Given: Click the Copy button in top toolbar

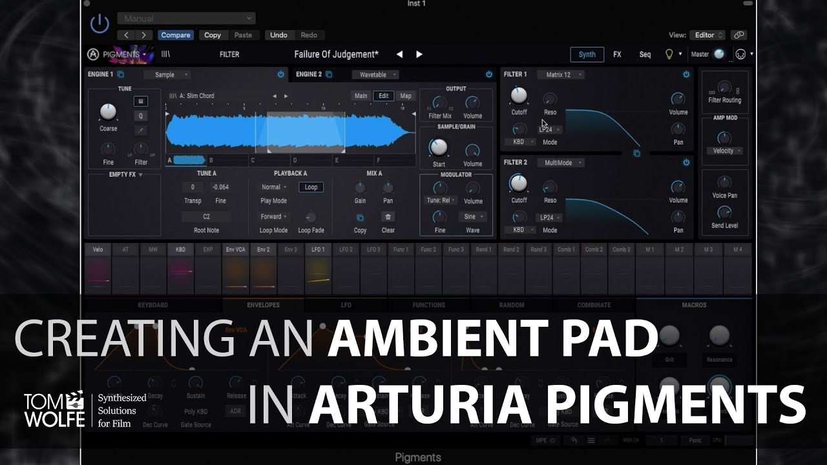Looking at the screenshot, I should pos(213,35).
